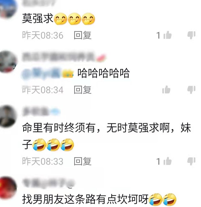Click 回复 under the 08:34 comment

click(x=83, y=90)
